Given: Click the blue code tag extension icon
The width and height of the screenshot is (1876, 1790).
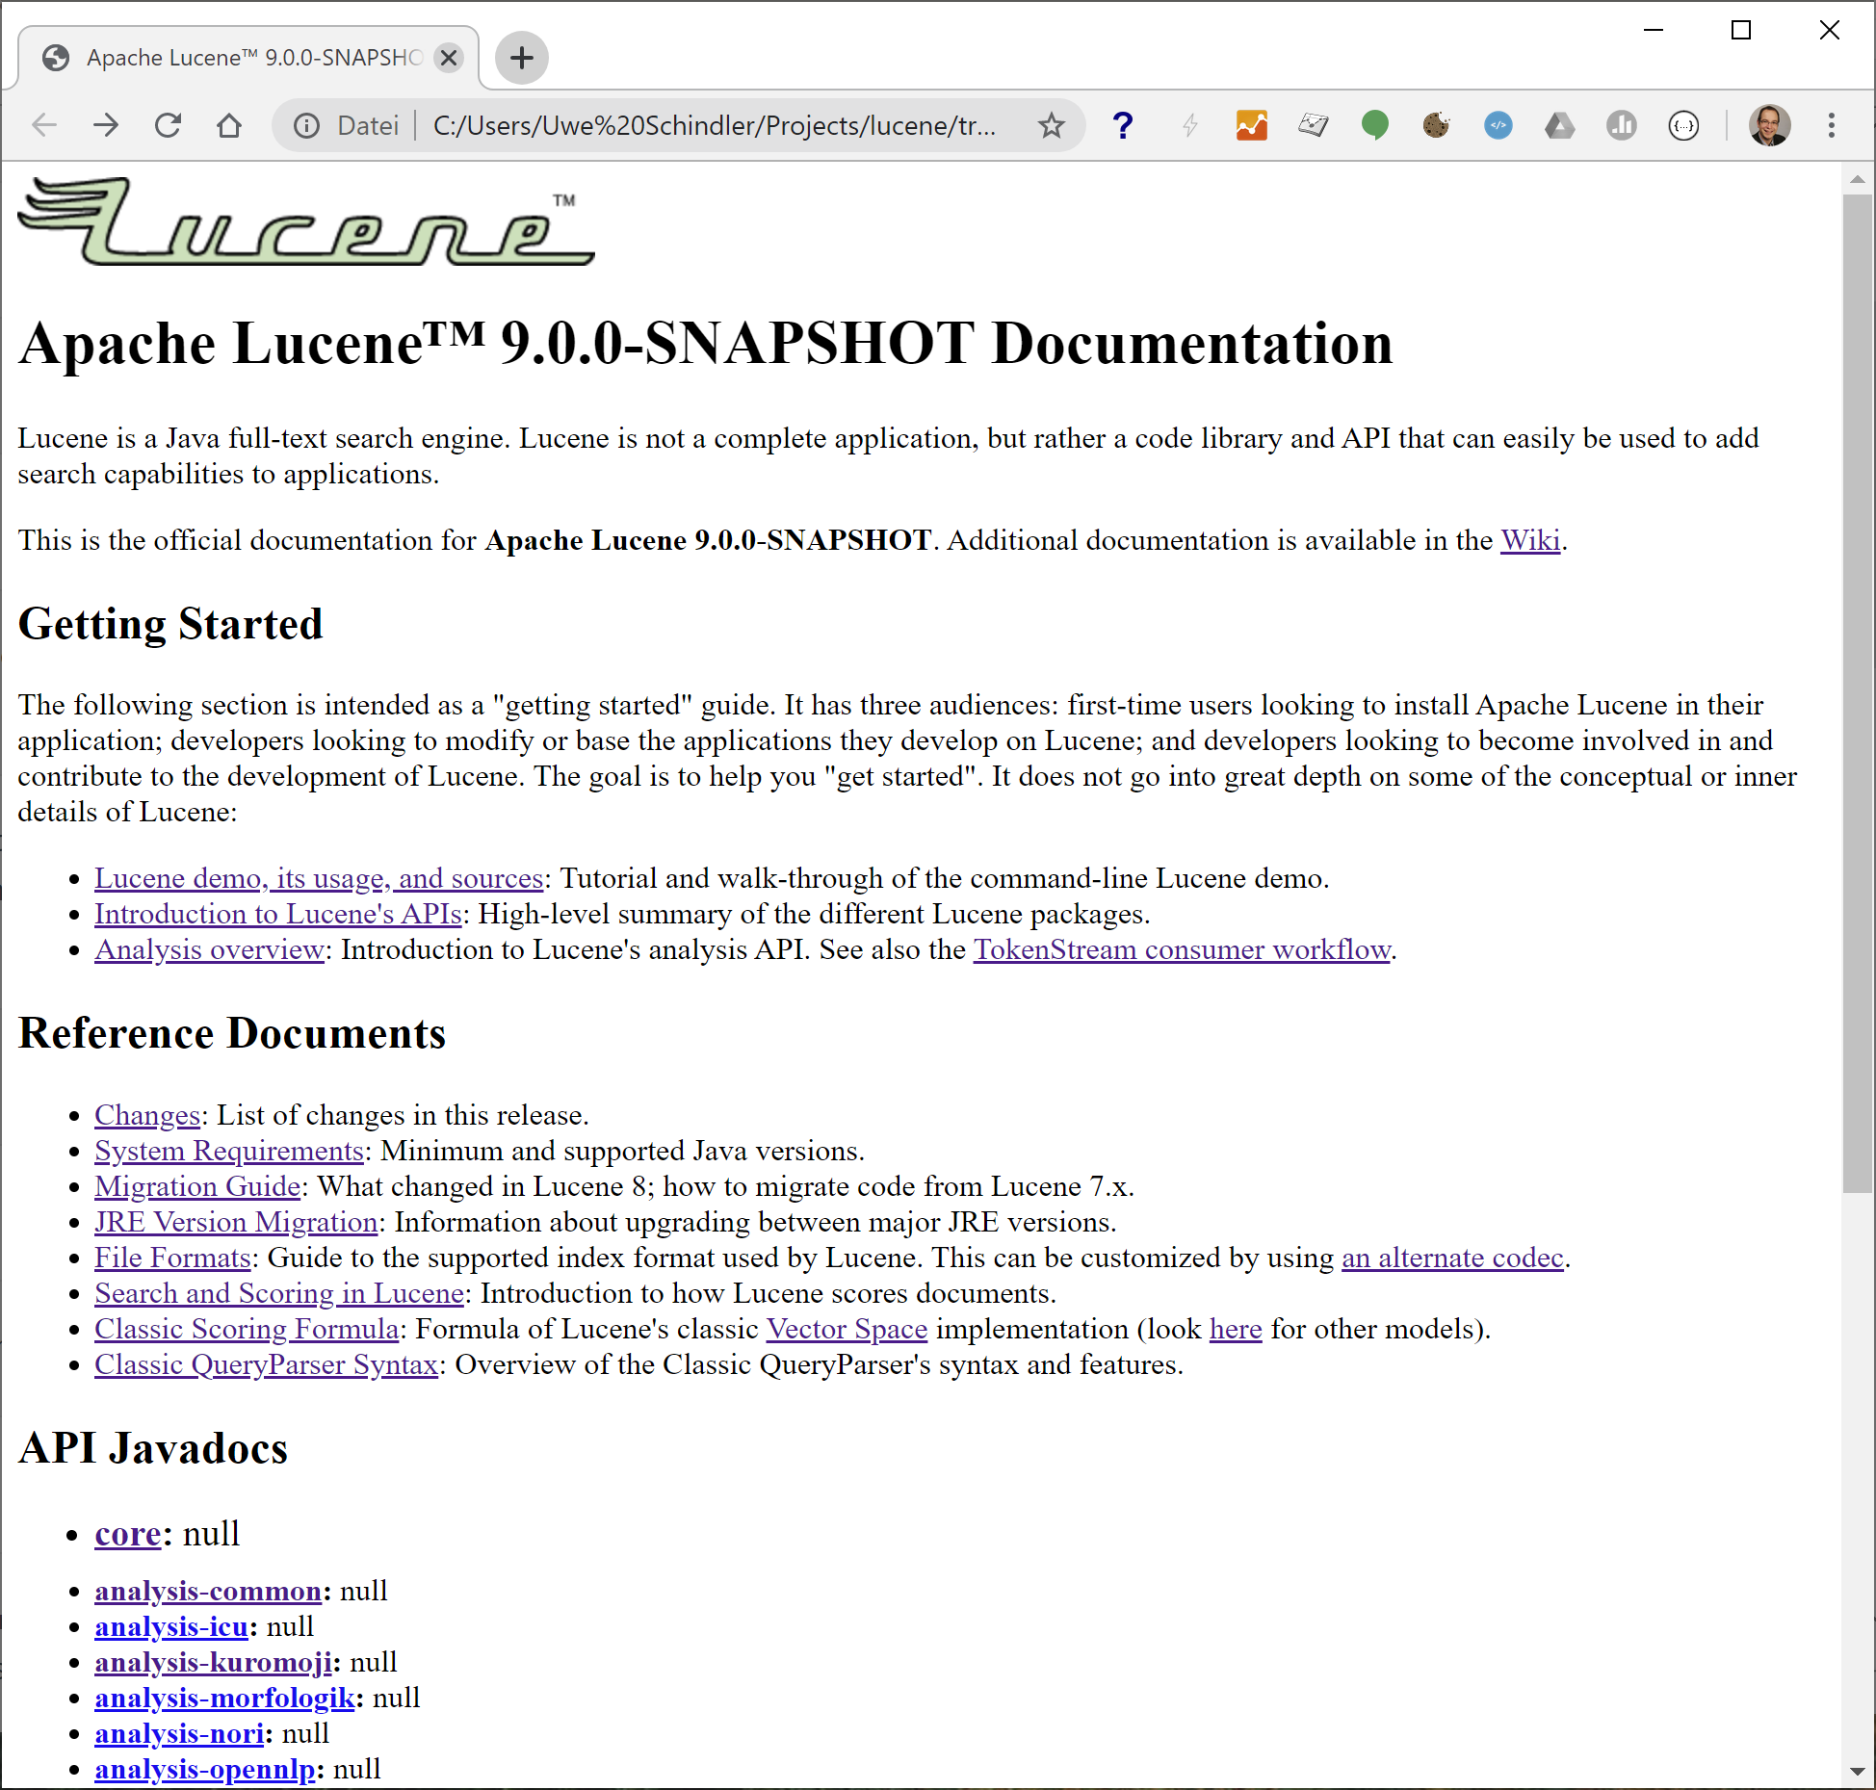Looking at the screenshot, I should coord(1498,125).
